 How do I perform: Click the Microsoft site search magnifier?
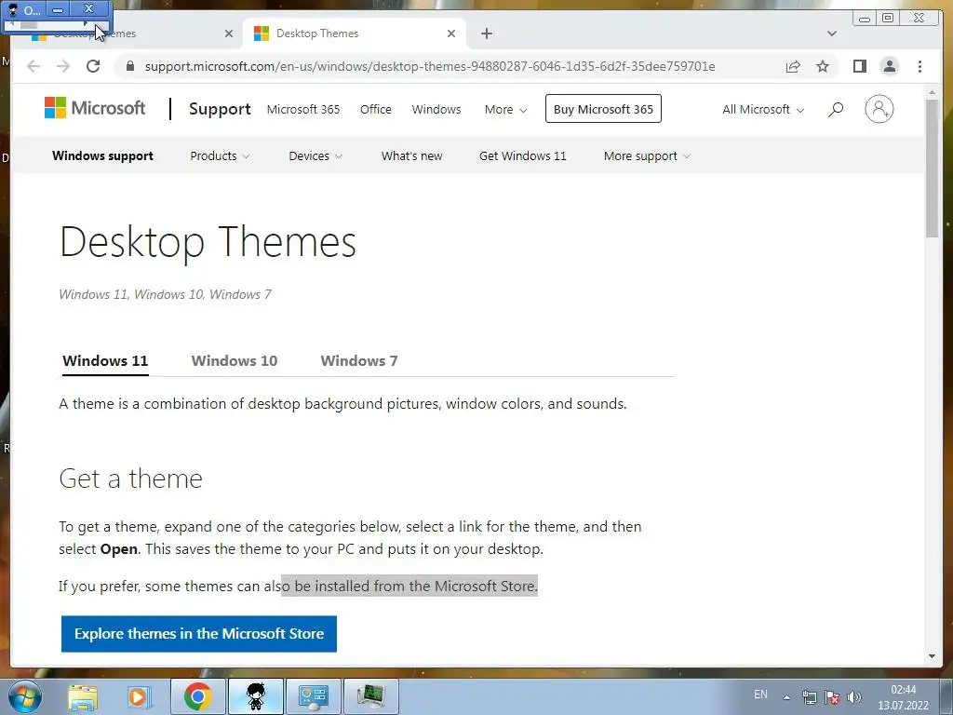836,110
